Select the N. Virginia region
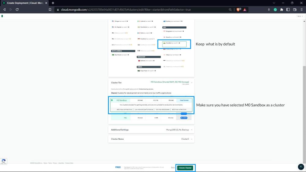Image resolution: width=306 pixels, height=172 pixels. coord(120,27)
